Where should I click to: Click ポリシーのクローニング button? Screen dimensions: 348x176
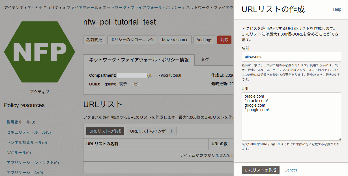132,40
